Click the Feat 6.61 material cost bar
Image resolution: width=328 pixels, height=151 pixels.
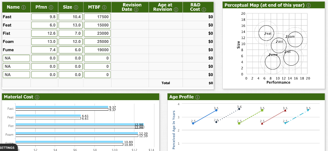tap(48, 116)
